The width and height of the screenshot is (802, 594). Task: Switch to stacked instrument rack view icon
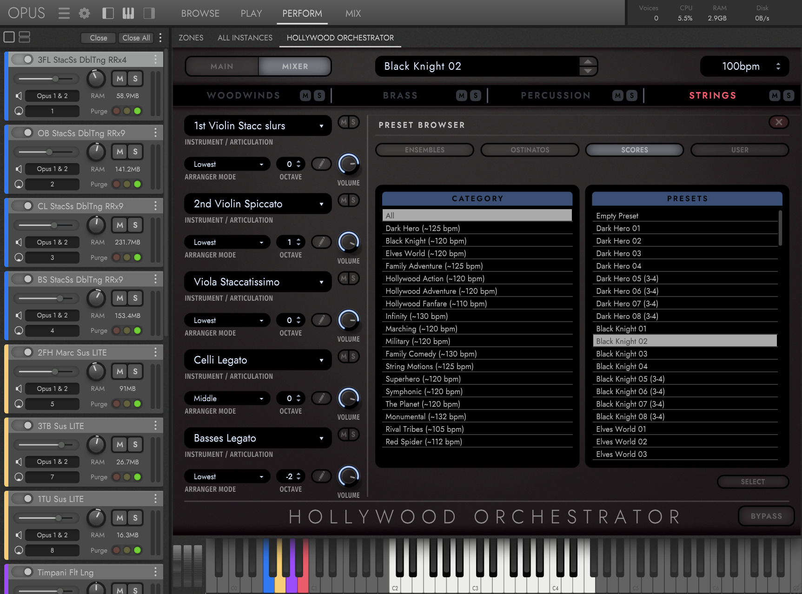tap(25, 37)
